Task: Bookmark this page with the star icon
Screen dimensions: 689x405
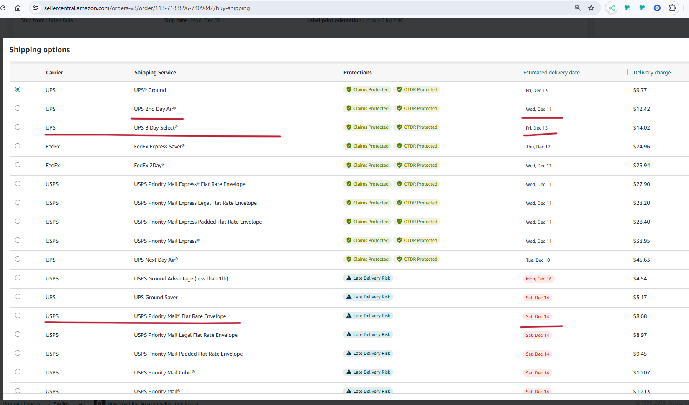Action: [591, 8]
